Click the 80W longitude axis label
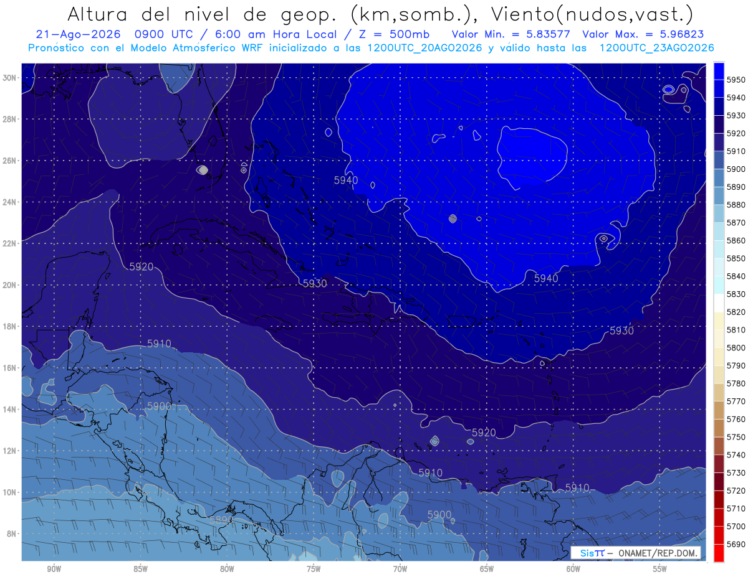Viewport: 748px width, 577px height. click(227, 570)
